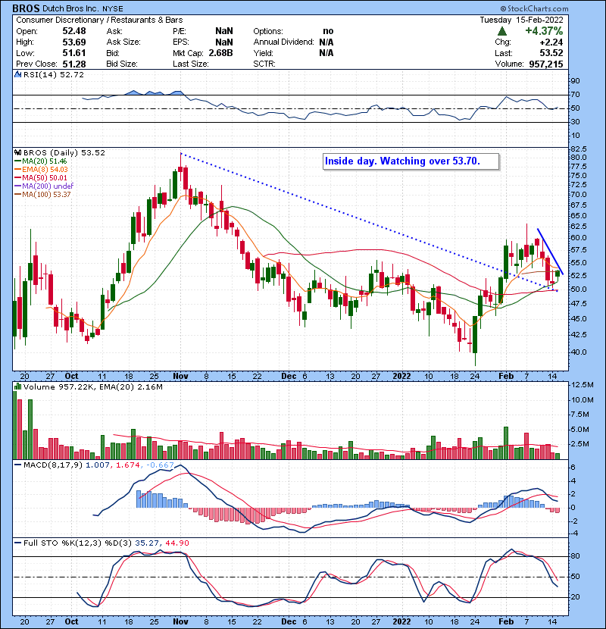Click the 40.0 price scale label
606x629 pixels.
pos(578,352)
